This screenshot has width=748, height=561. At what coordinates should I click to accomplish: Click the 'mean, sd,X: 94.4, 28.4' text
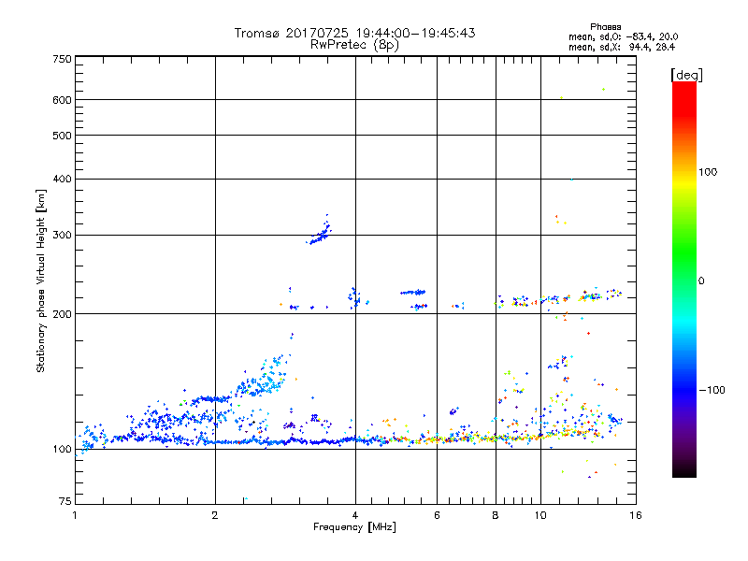[622, 47]
